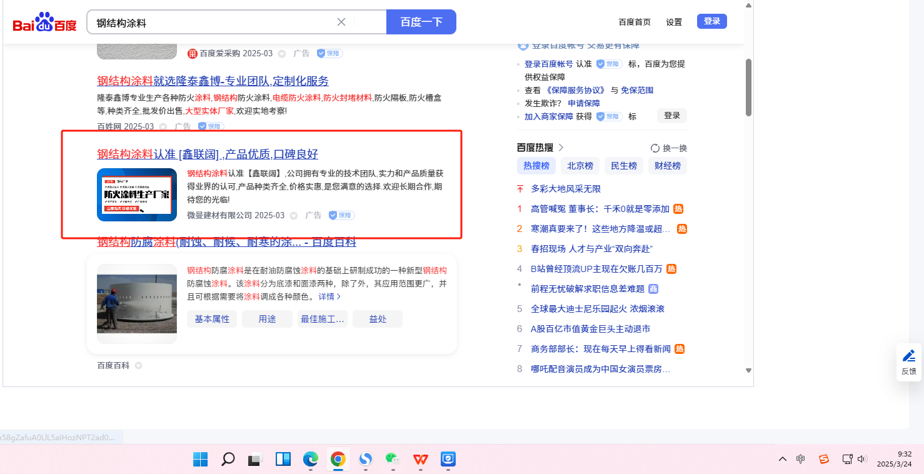Switch to 北京榜 tab

click(580, 166)
